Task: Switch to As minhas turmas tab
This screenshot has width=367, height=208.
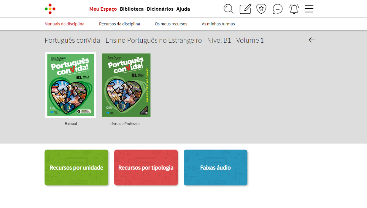Action: [218, 24]
